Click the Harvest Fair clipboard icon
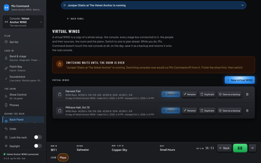 pyautogui.click(x=60, y=95)
